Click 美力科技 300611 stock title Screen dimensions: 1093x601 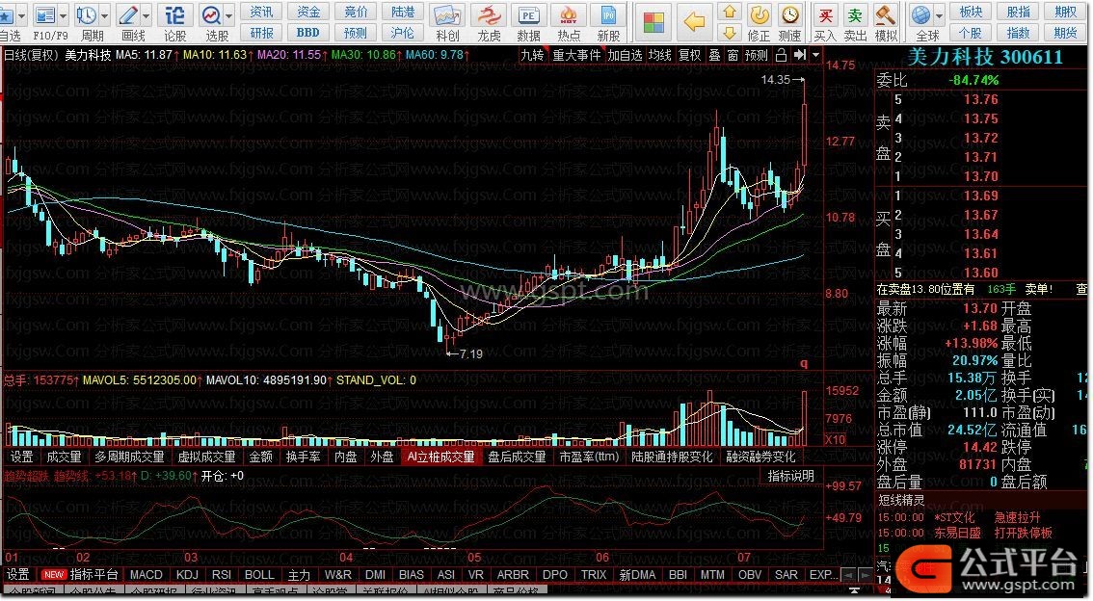point(984,57)
